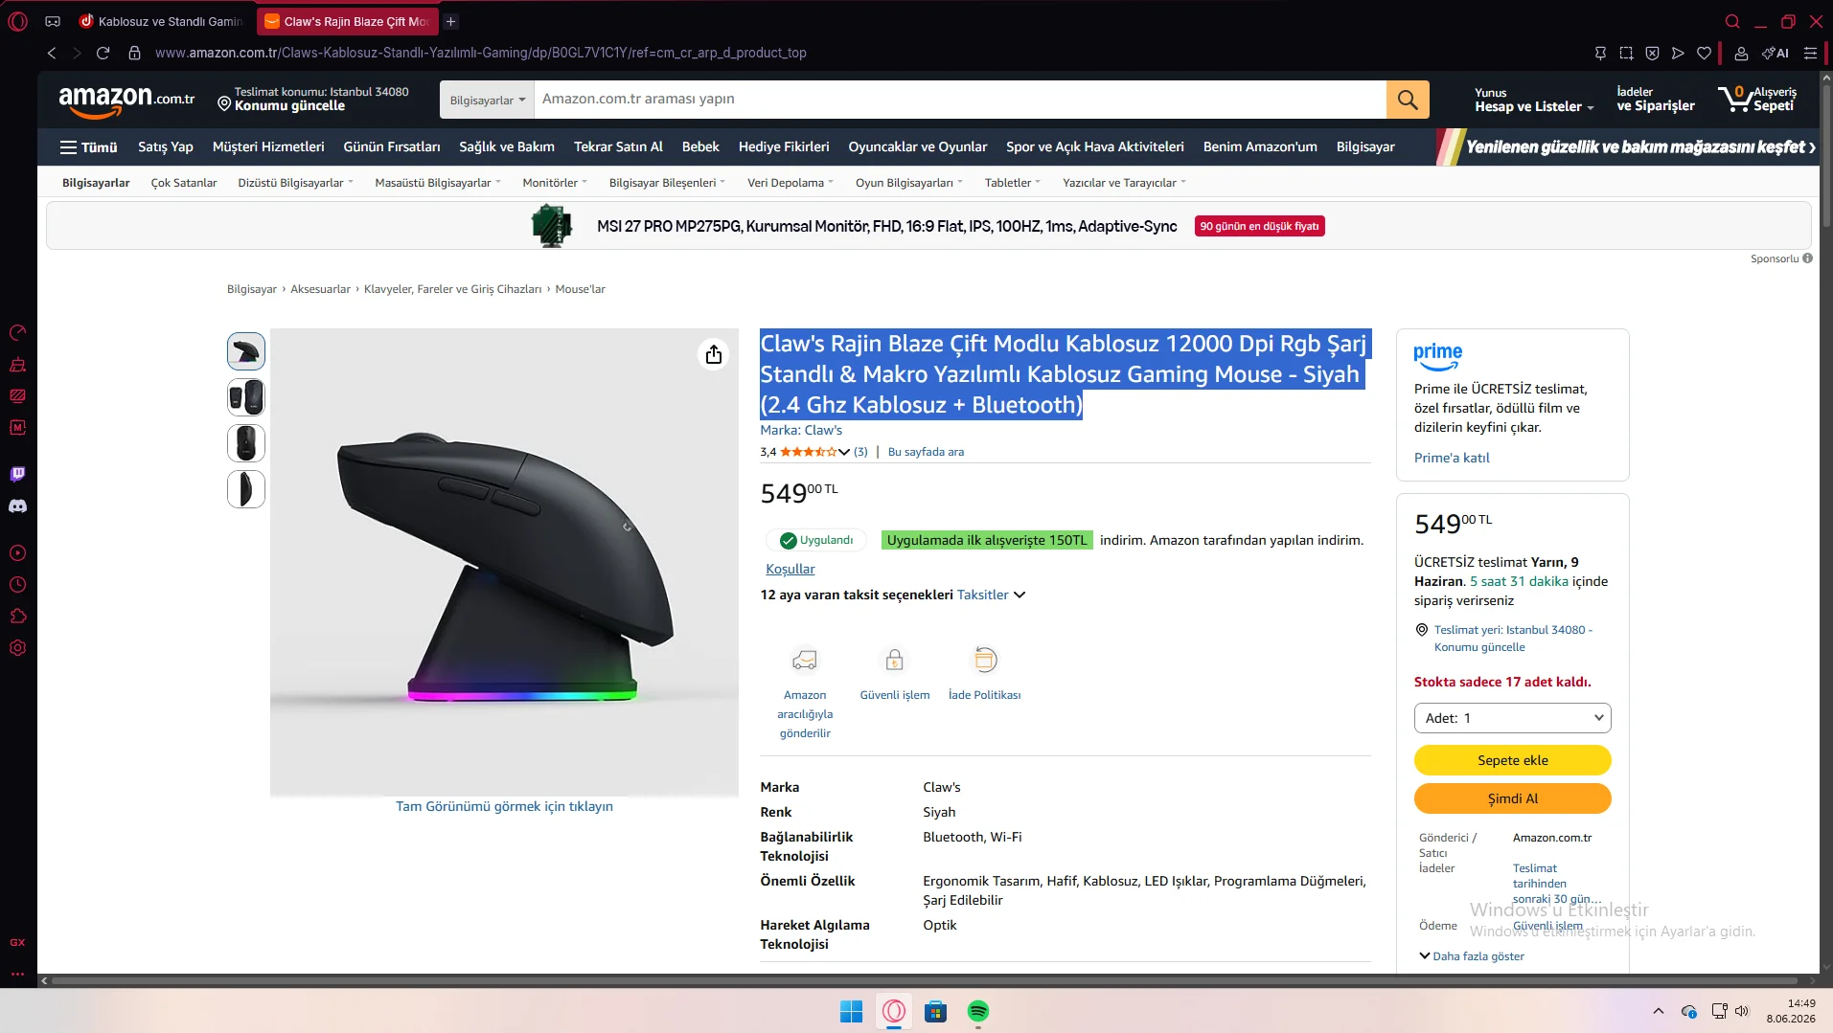Open the Opera GX corner menu logo
Viewport: 1833px width, 1033px height.
17,21
